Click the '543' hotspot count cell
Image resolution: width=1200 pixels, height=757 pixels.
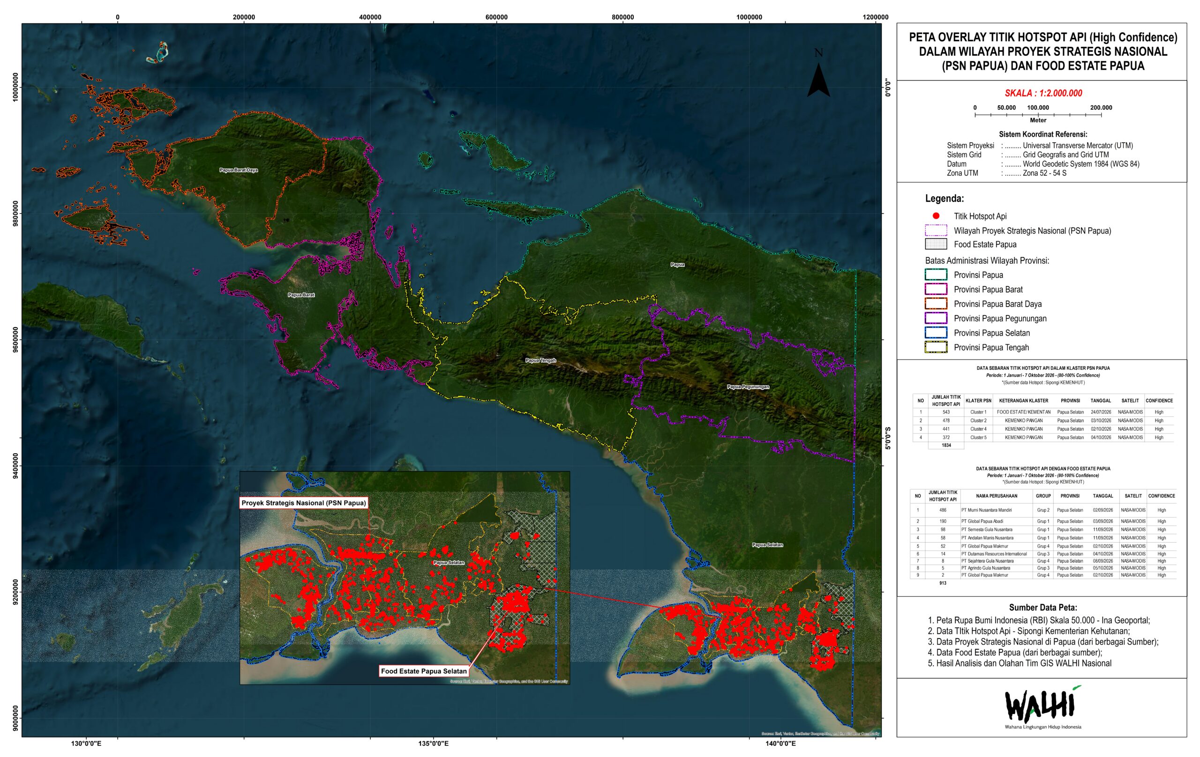(946, 412)
